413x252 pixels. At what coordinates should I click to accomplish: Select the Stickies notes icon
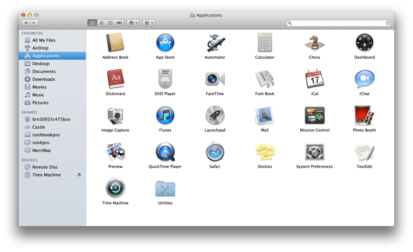click(265, 152)
